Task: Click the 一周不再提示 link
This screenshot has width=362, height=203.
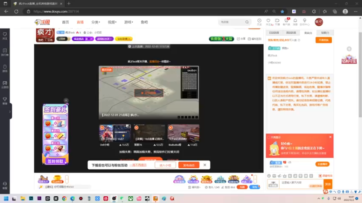Action: pyautogui.click(x=138, y=165)
